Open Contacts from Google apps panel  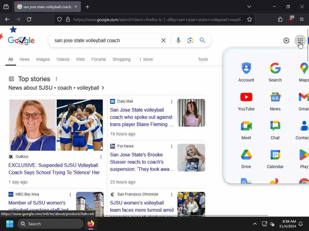click(302, 130)
